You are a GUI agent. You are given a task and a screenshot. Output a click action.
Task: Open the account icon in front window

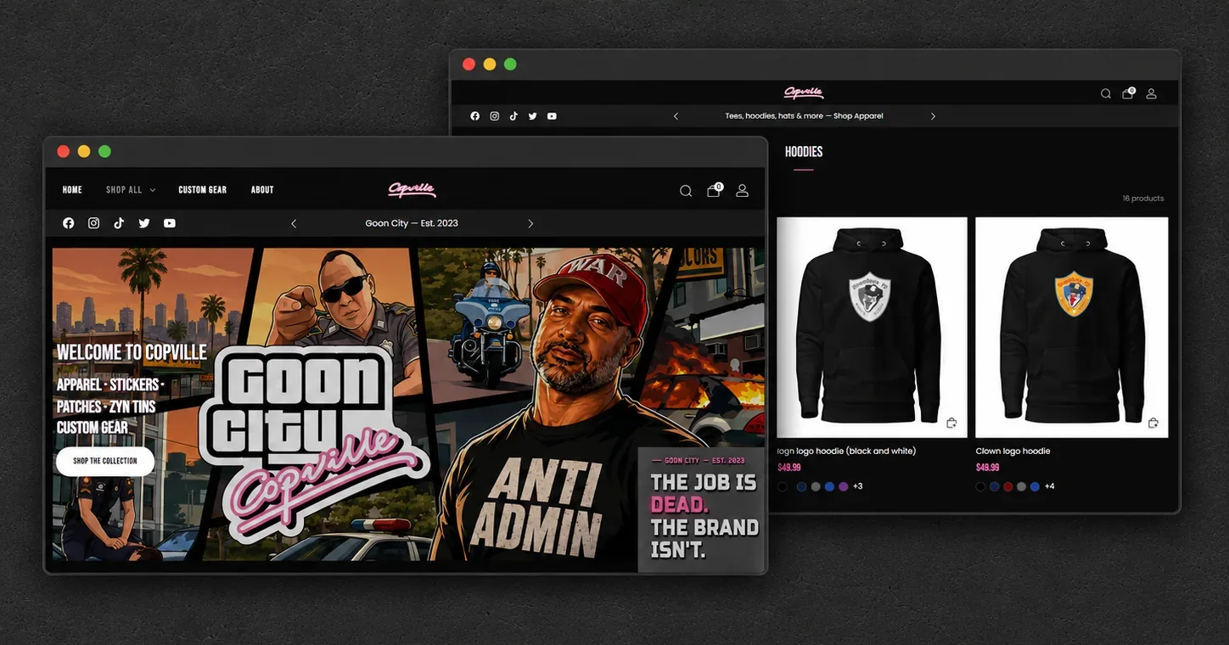click(742, 191)
